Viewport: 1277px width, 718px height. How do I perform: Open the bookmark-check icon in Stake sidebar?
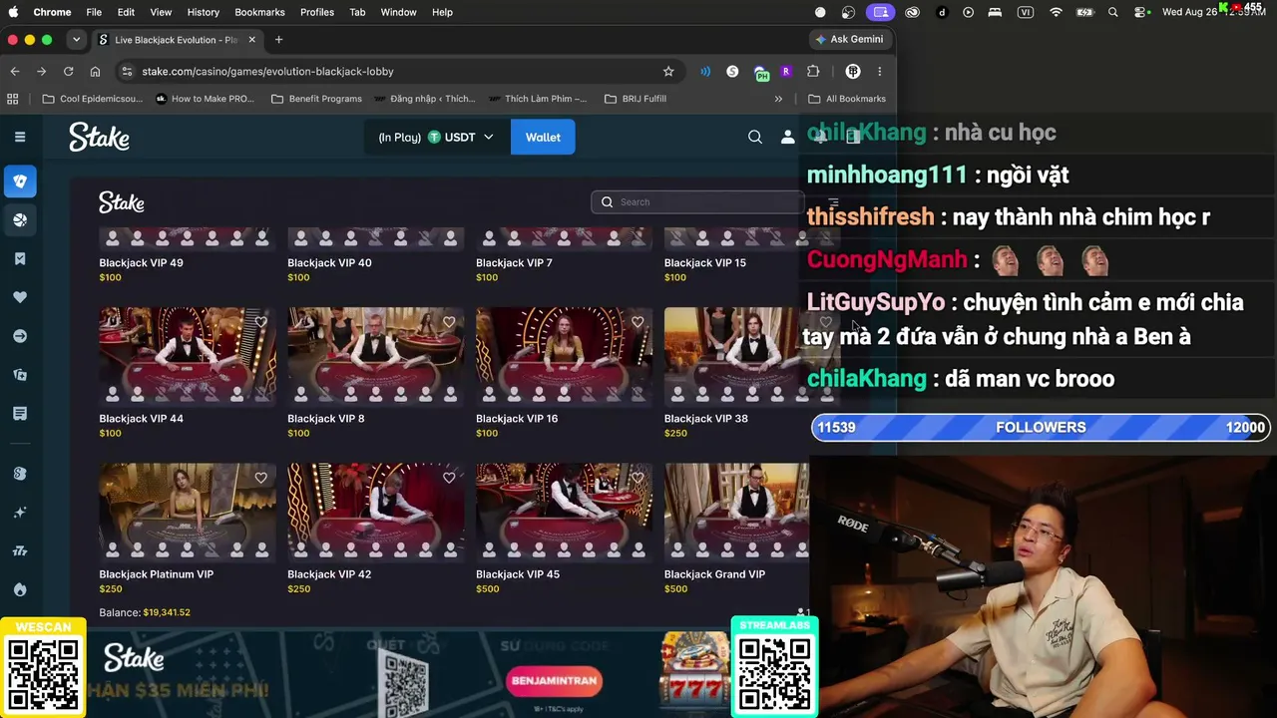pos(20,258)
